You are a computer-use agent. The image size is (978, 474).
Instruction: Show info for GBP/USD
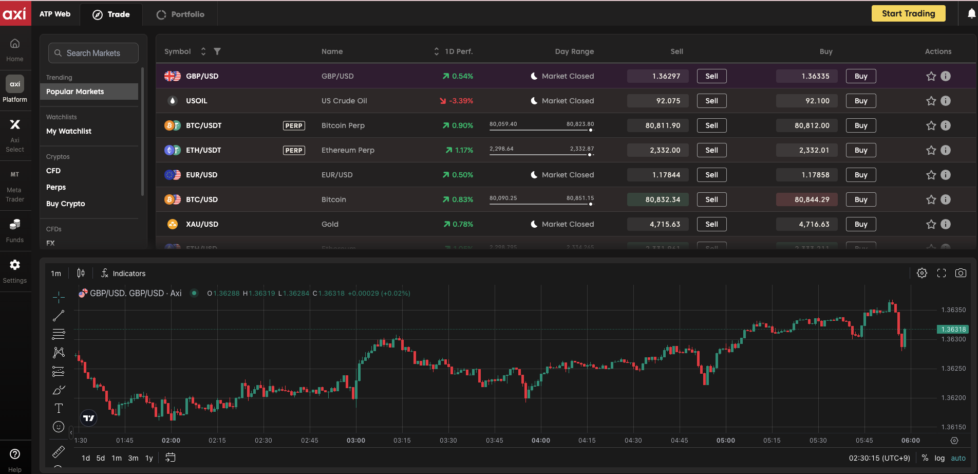click(x=946, y=76)
